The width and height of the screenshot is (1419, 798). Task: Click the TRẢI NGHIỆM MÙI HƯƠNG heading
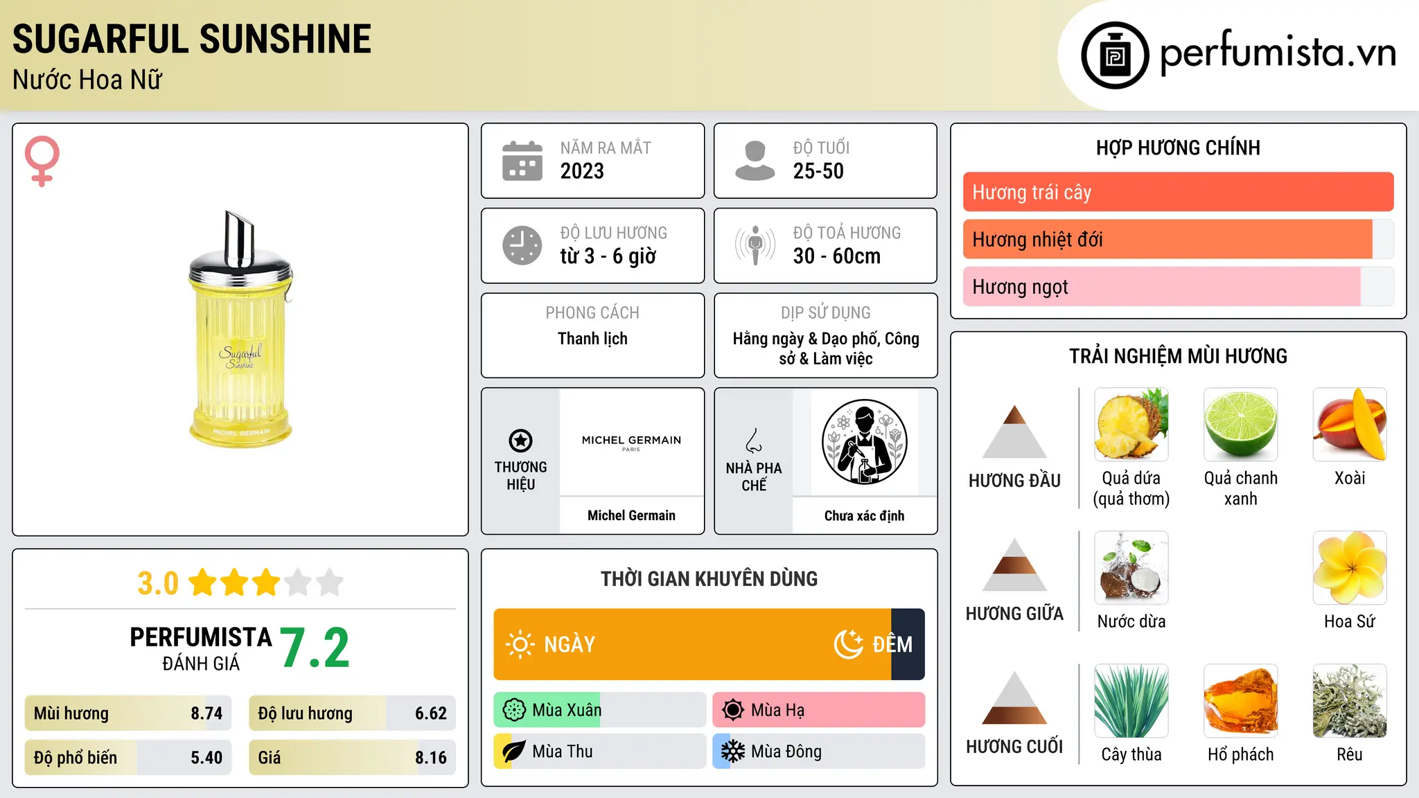click(1178, 356)
